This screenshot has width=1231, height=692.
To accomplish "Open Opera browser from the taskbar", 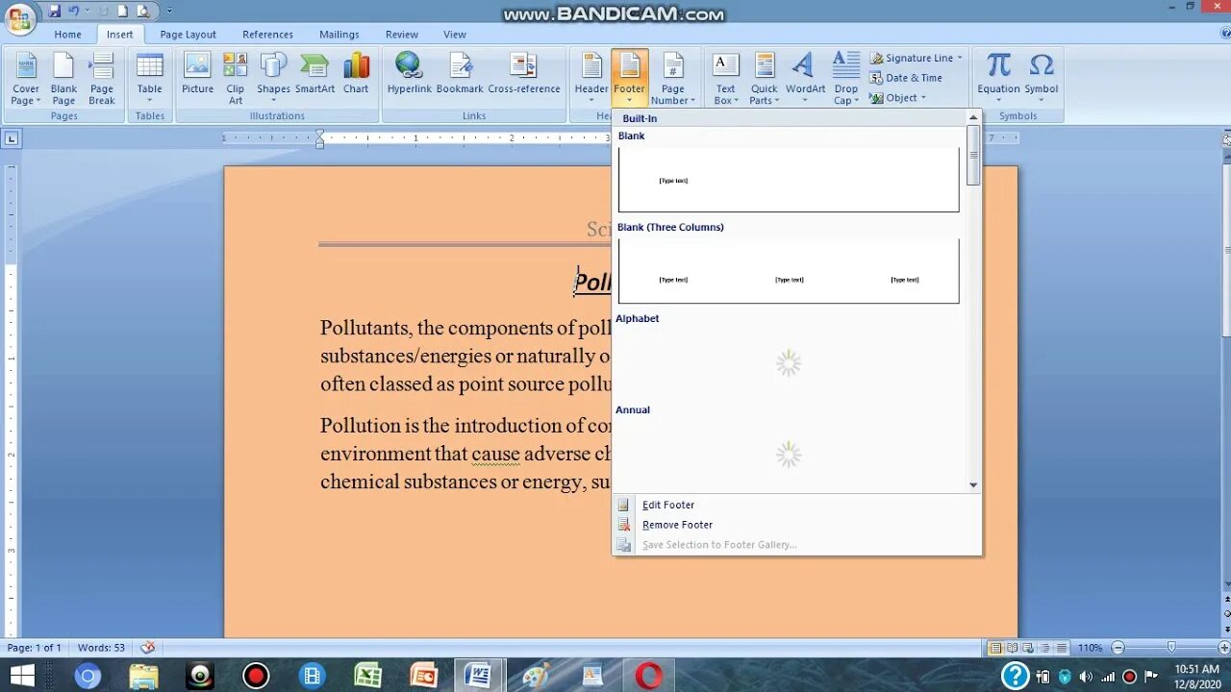I will click(x=648, y=676).
